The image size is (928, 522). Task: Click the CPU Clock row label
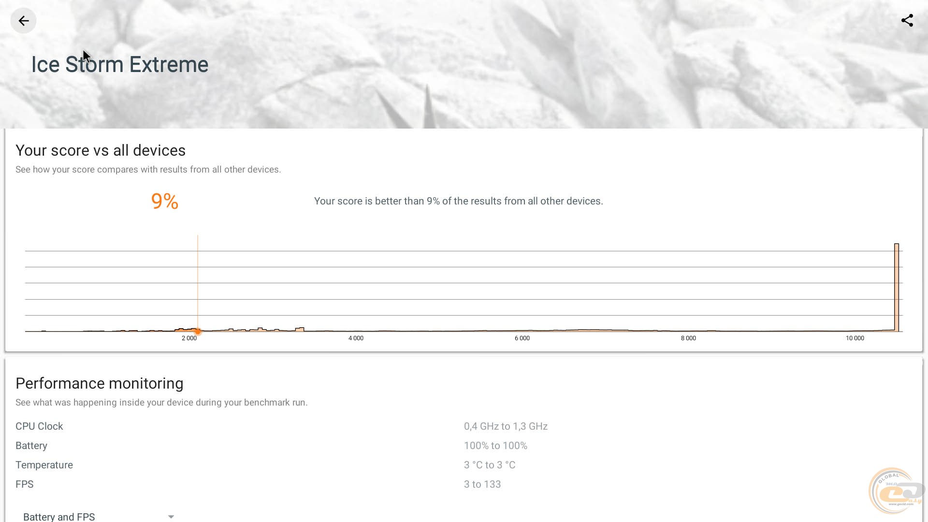click(39, 426)
